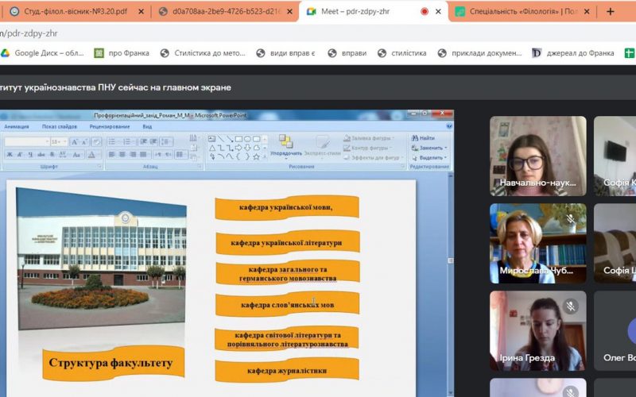Open «види вправ є» bookmark
The height and width of the screenshot is (397, 636).
point(284,53)
